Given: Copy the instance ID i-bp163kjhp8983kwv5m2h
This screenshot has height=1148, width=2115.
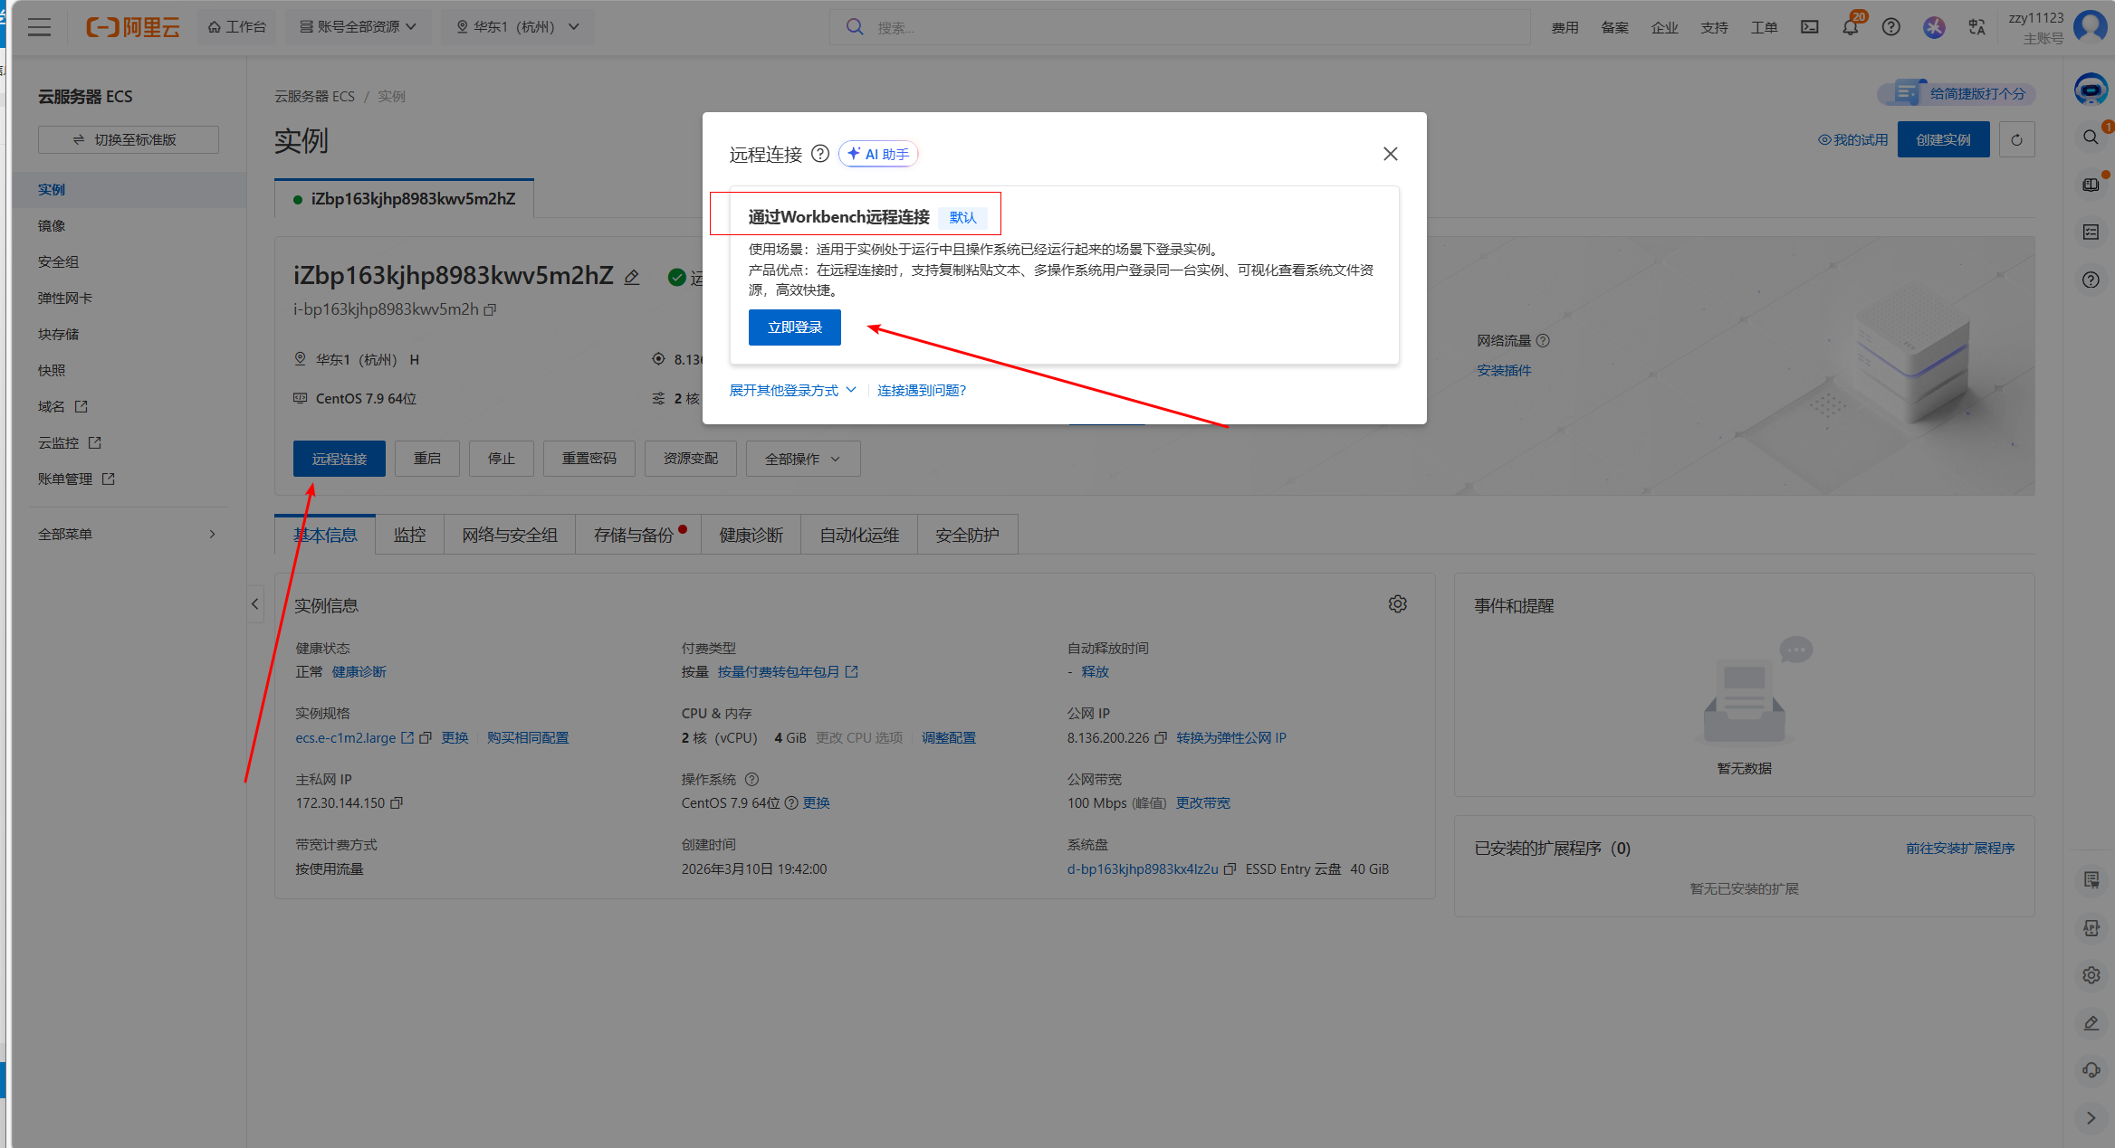Looking at the screenshot, I should click(x=491, y=309).
